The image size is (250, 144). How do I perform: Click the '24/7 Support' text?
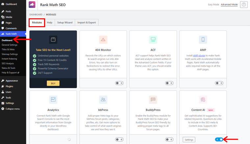pyautogui.click(x=45, y=73)
